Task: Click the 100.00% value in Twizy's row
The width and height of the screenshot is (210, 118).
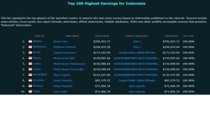Action: coord(188,92)
